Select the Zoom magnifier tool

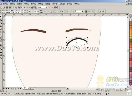coord(1,23)
